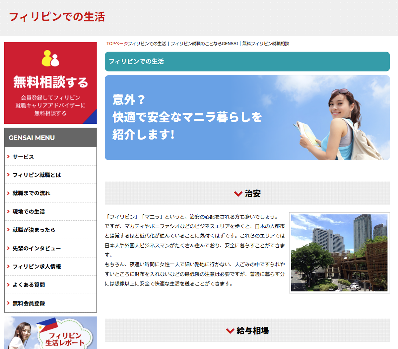Select フィリピン求人情報 in the GENSAI menu
The width and height of the screenshot is (398, 349).
point(36,267)
